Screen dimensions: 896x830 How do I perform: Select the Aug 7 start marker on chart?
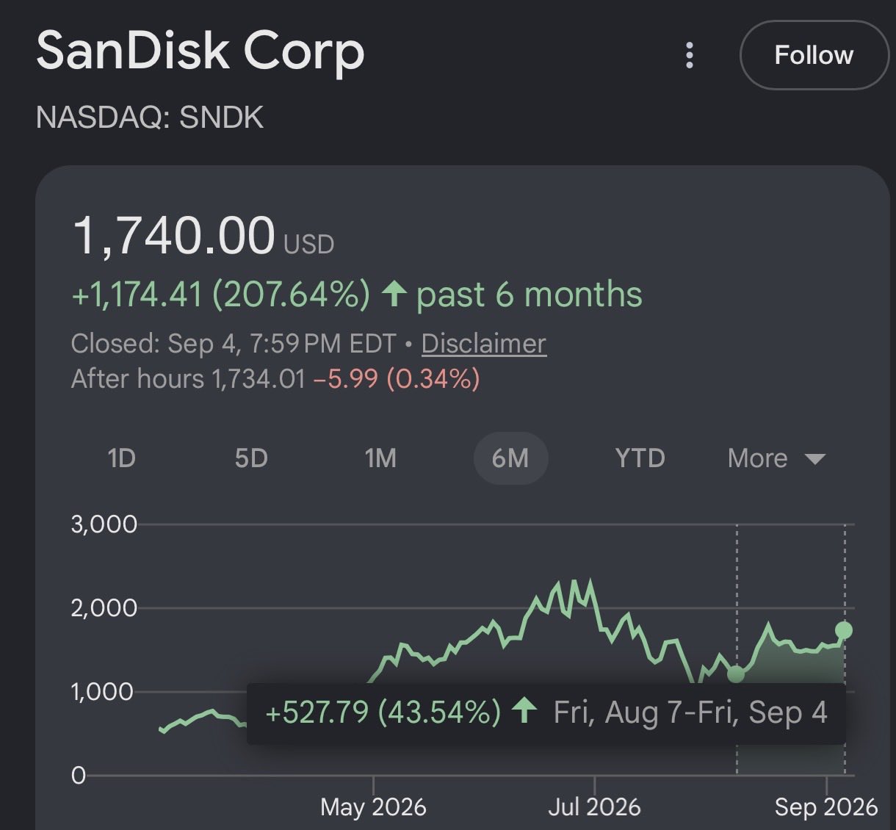tap(736, 674)
